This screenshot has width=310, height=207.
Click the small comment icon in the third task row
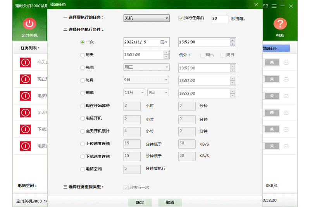[x=286, y=96]
